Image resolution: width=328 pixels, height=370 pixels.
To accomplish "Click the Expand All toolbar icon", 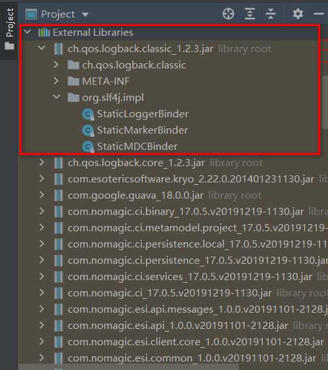I will 250,14.
